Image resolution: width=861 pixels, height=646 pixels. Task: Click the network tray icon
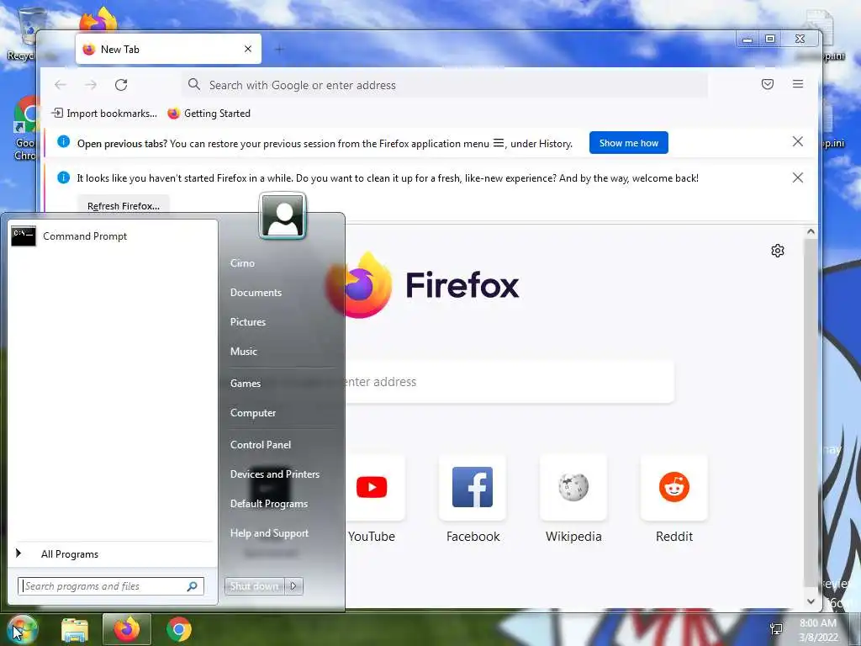[x=776, y=629]
